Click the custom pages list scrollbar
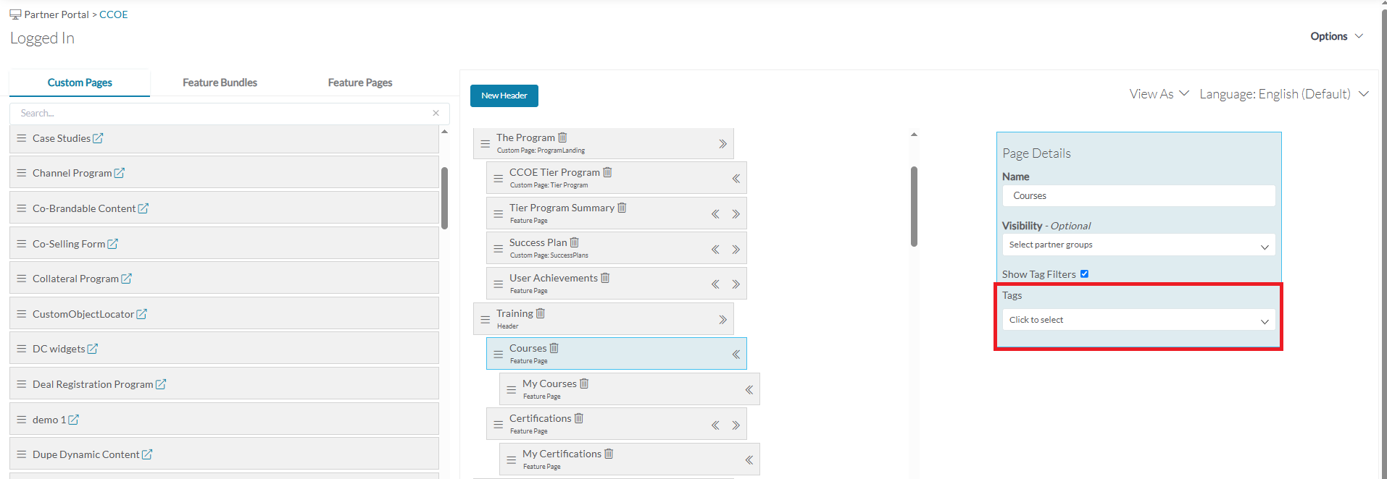1387x479 pixels. click(x=444, y=198)
